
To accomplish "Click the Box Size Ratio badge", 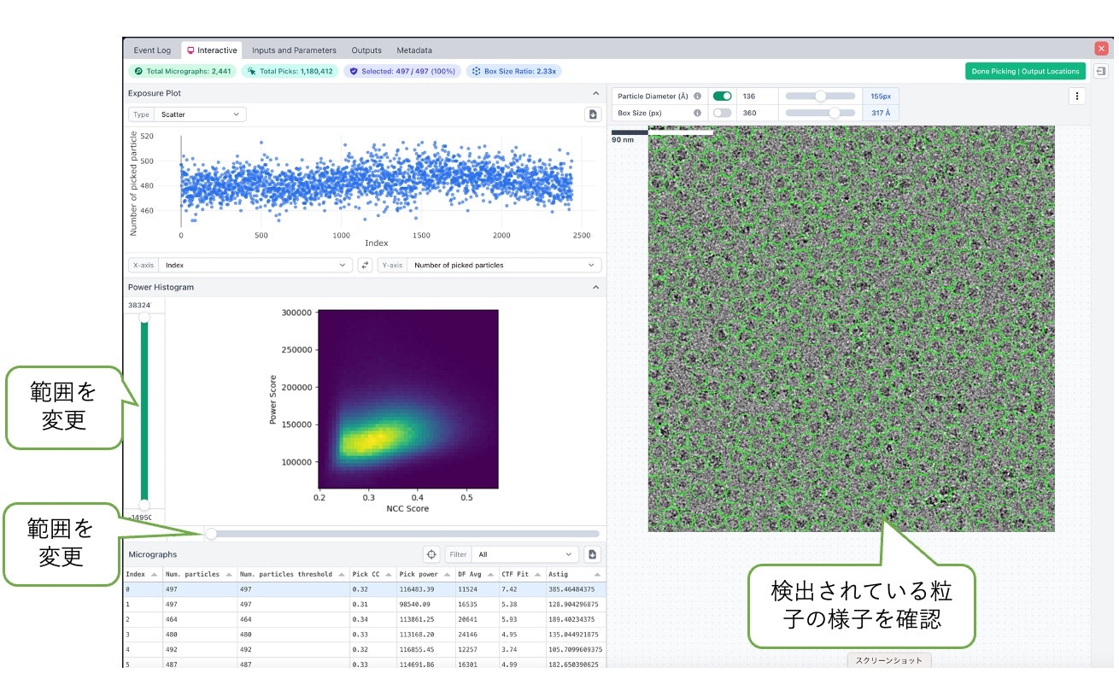I will click(x=514, y=72).
